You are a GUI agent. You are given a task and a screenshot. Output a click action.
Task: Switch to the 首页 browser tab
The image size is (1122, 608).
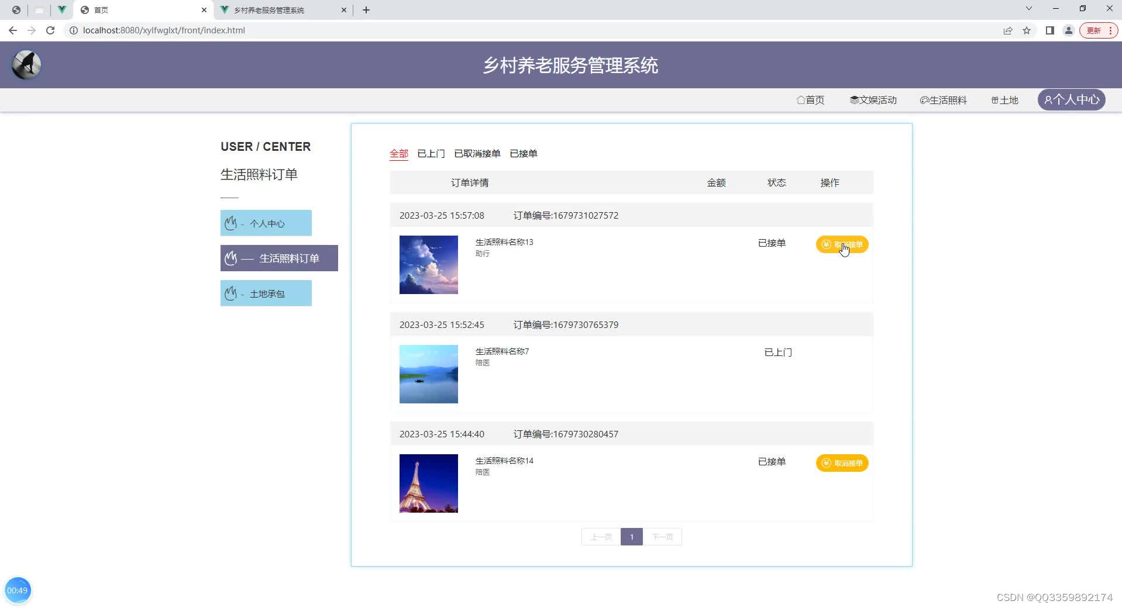pyautogui.click(x=144, y=10)
